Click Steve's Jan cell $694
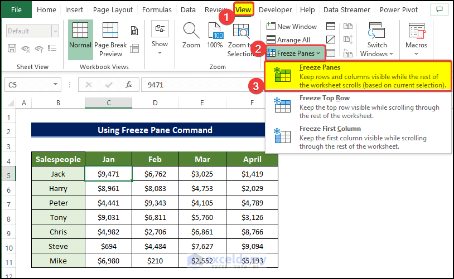454x279 pixels. (109, 246)
